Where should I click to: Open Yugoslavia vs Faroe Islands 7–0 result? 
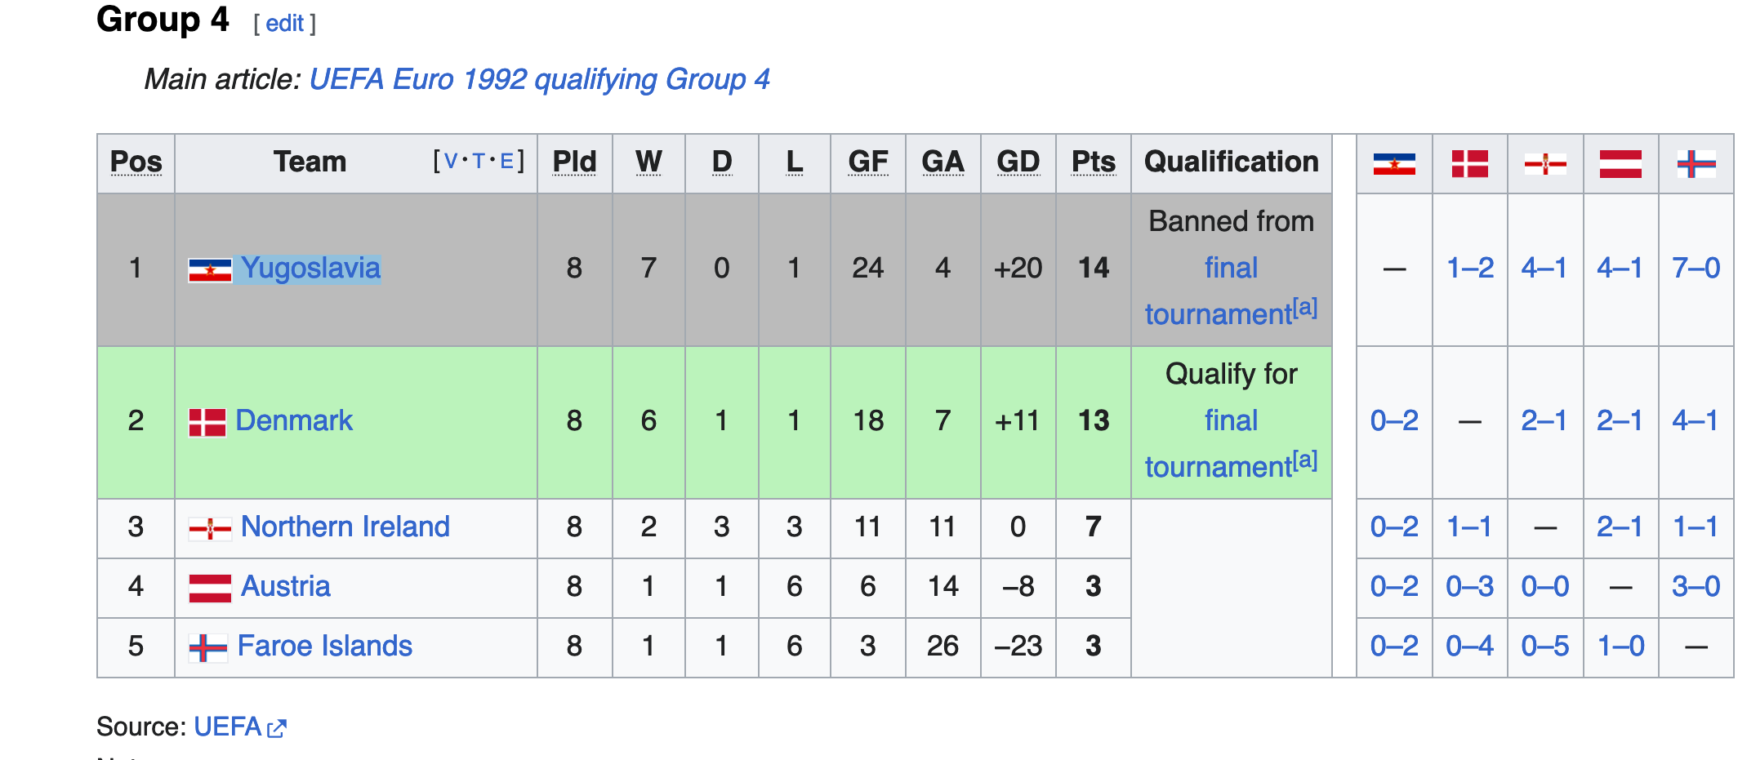(1696, 268)
